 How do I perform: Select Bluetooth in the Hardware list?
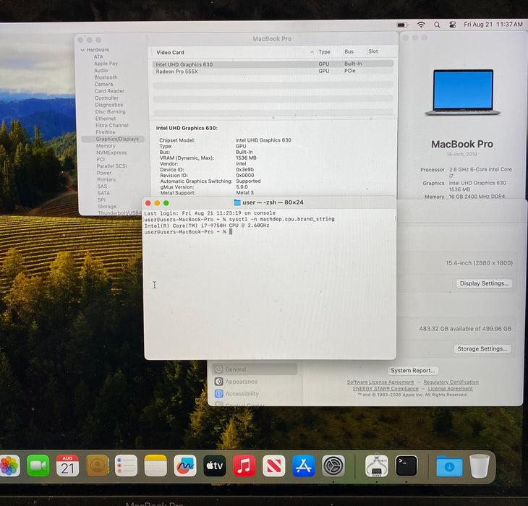106,77
